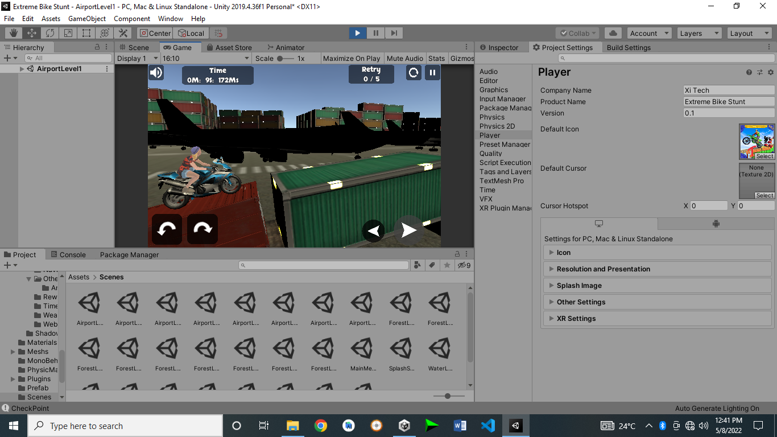Click the Company Name input field
Screen dimensions: 777x437
pos(728,89)
